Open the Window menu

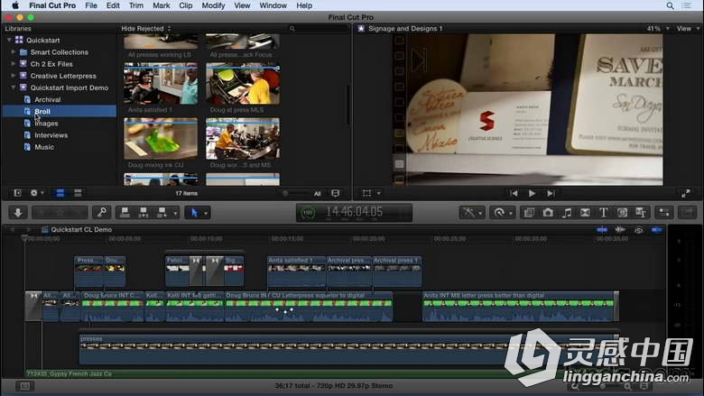(x=273, y=5)
